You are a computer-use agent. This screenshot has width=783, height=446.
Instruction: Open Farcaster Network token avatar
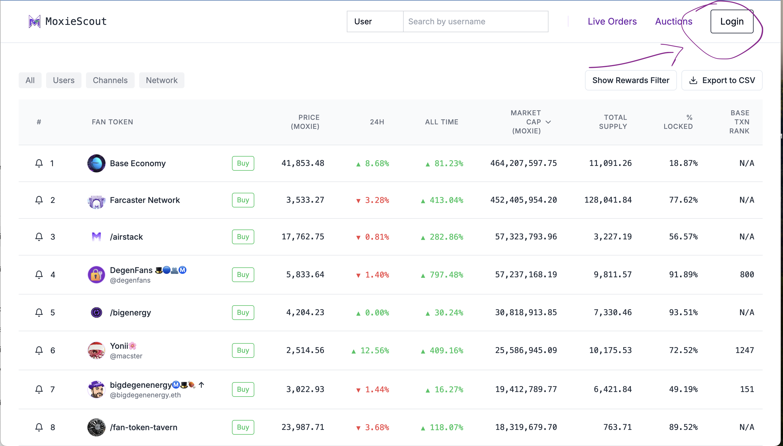[x=96, y=200]
